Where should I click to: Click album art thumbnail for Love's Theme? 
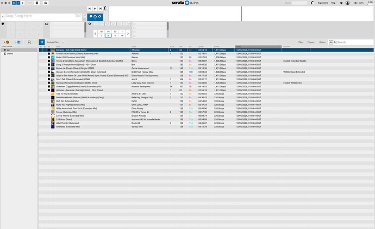(x=53, y=116)
